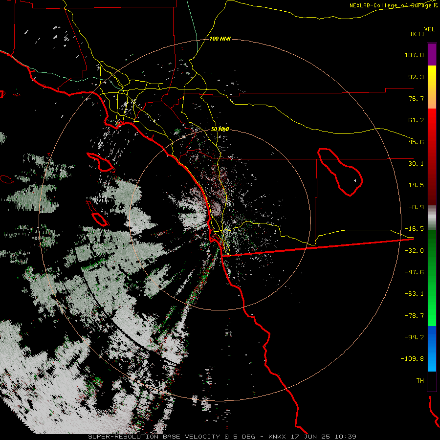
Task: Click the NEXLAB-College of DuPage watermark text
Action: coord(393,5)
